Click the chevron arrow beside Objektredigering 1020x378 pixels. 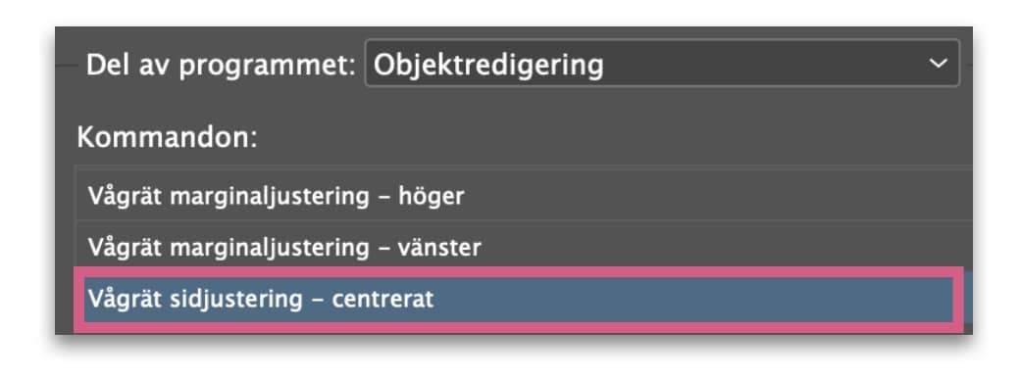click(x=938, y=64)
